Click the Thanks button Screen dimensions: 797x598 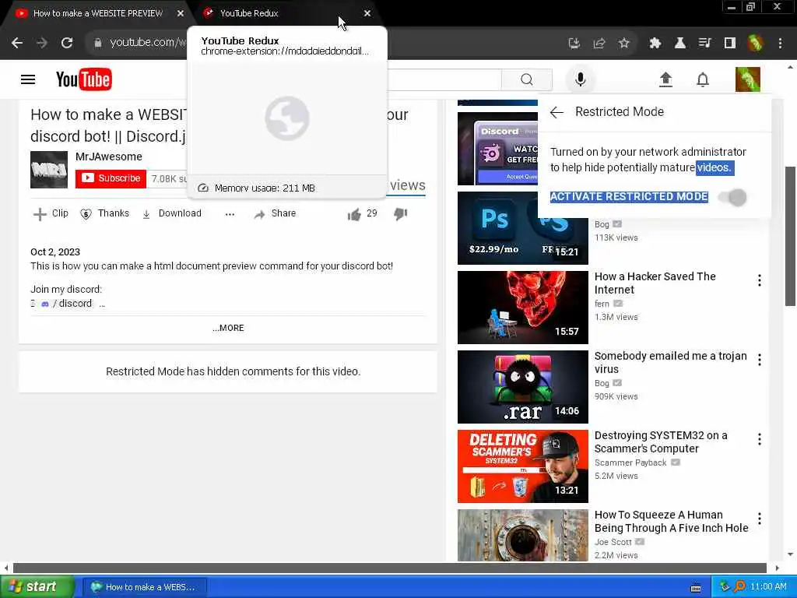click(104, 213)
